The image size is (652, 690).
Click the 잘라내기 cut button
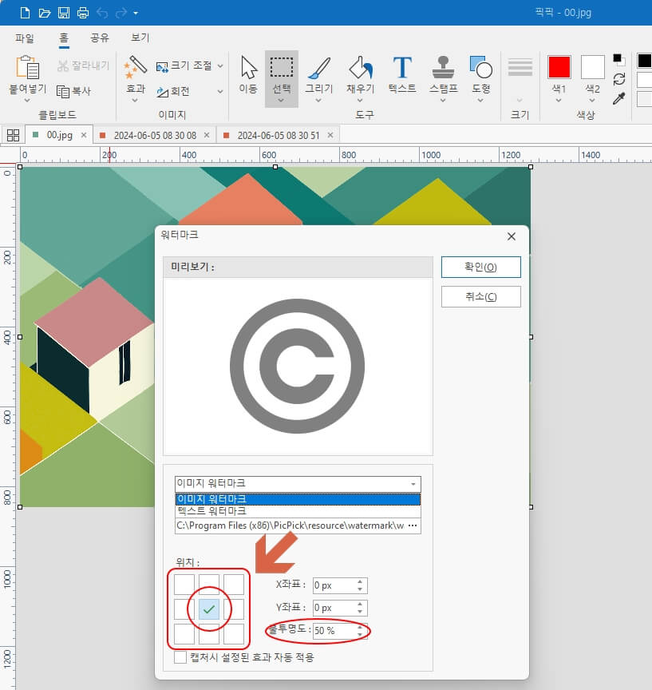[x=83, y=66]
